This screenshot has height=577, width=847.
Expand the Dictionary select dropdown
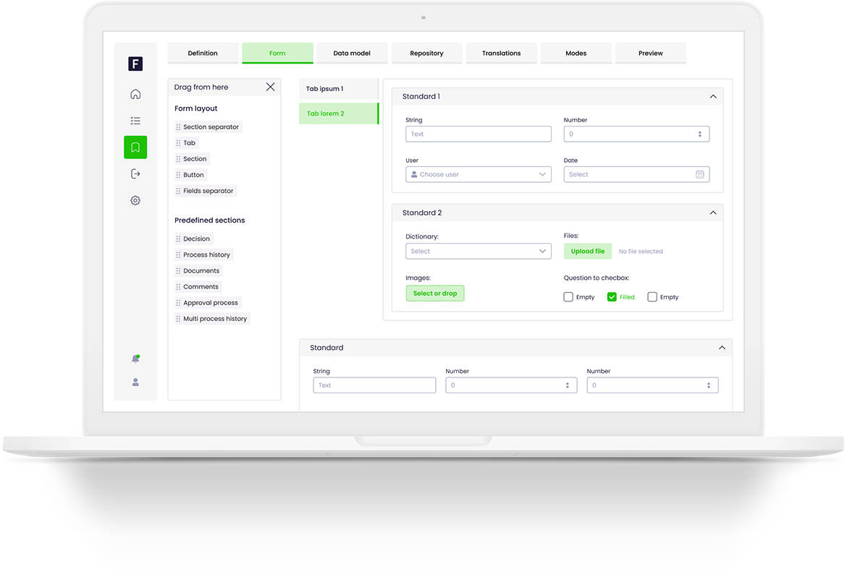[x=479, y=252]
